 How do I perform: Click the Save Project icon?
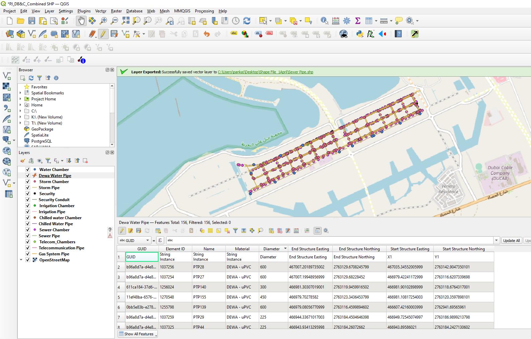tap(32, 21)
